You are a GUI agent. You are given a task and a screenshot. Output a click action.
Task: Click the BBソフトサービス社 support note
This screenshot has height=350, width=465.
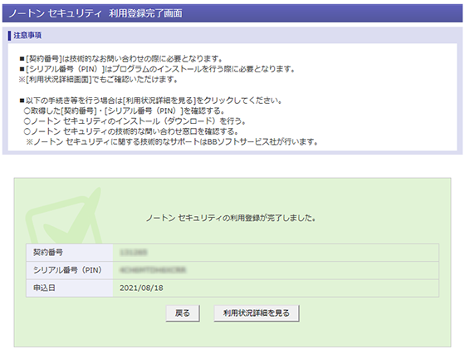tap(172, 142)
